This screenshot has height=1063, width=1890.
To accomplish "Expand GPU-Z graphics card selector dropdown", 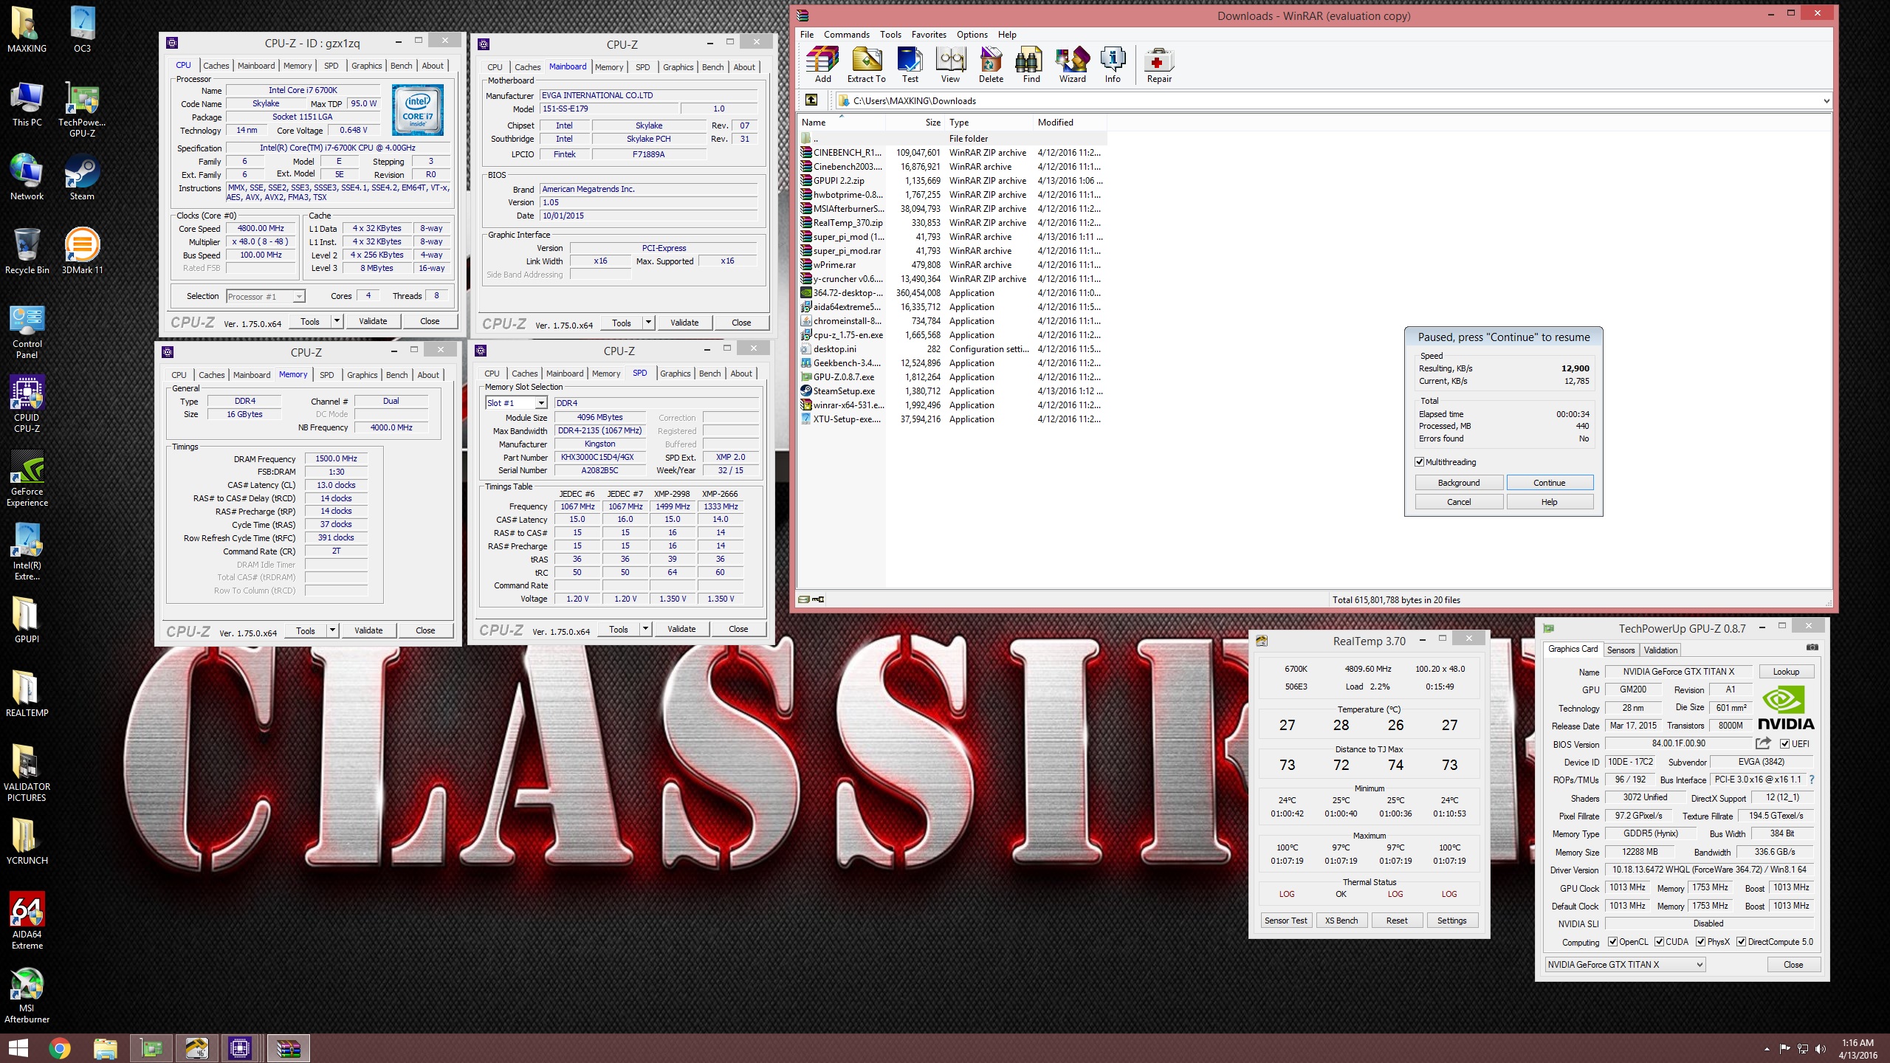I will [x=1699, y=965].
